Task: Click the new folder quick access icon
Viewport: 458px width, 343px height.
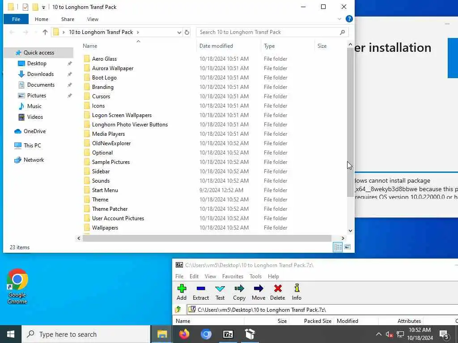Action: click(35, 7)
